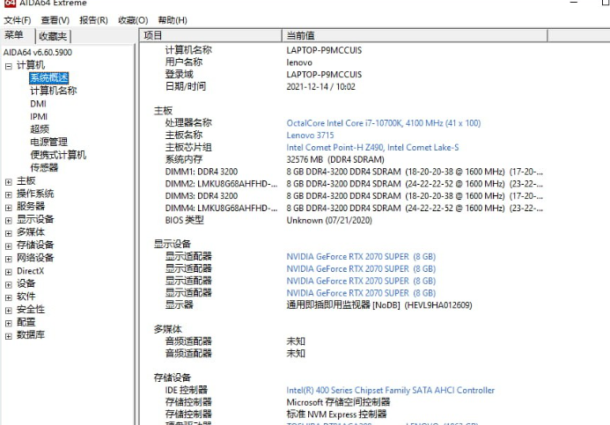Open first NVIDIA GeForce RTX 2070 SUPER link

[x=361, y=257]
